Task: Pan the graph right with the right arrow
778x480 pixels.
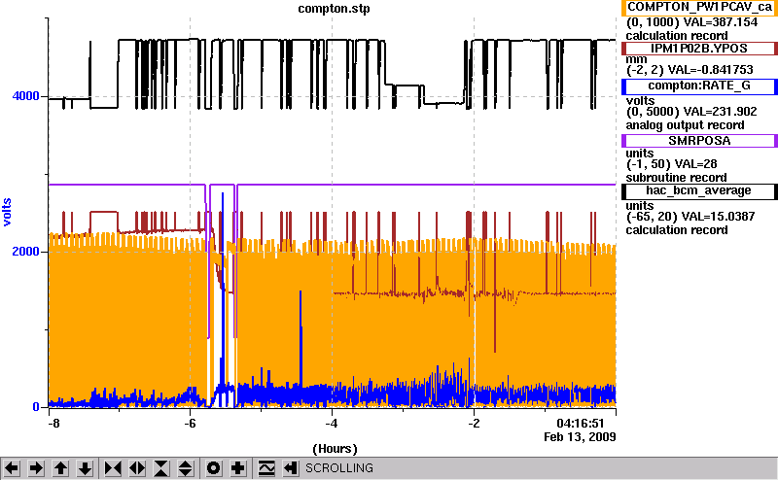Action: pyautogui.click(x=36, y=468)
